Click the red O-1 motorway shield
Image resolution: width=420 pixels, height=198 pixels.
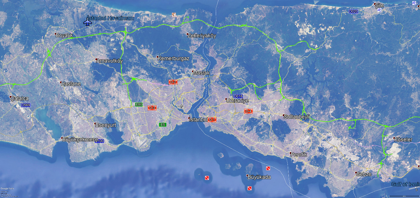(x=212, y=120)
